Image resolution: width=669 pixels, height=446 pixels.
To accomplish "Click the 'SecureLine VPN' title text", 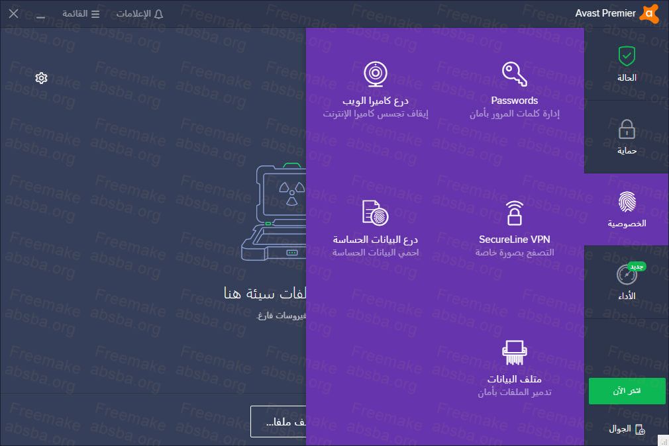I will point(515,240).
